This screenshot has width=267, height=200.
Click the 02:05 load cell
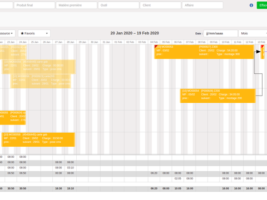[178, 178]
